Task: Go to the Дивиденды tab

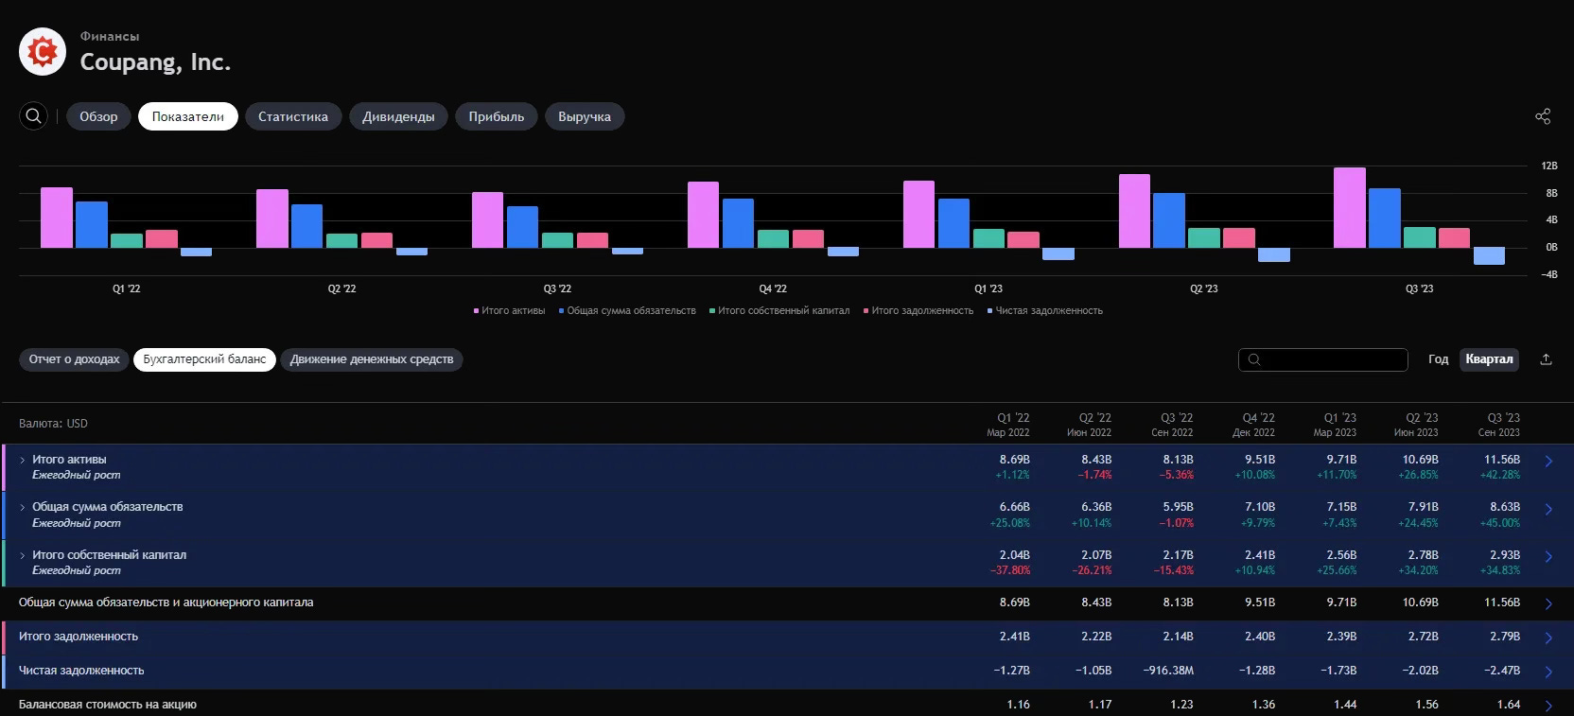Action: click(x=398, y=116)
